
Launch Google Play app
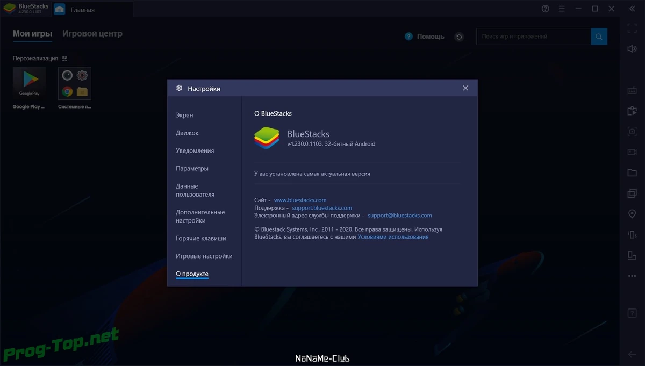(x=29, y=83)
